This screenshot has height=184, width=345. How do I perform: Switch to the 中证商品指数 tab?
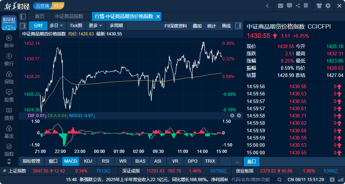69,16
